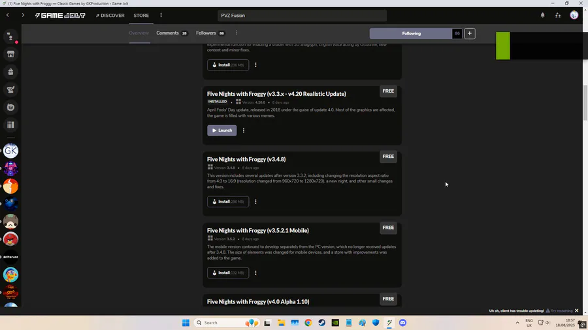Open the friends list icon

click(558, 16)
